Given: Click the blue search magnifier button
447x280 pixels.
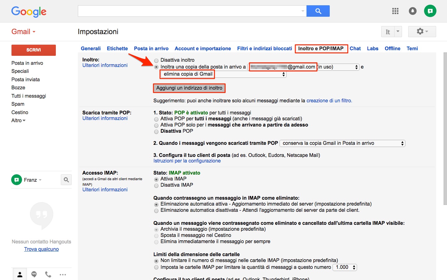Looking at the screenshot, I should 318,11.
